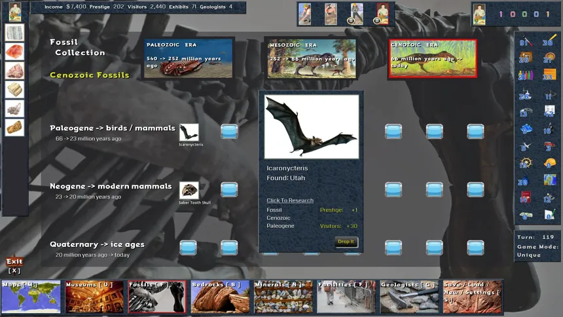Click the Geologists 4 stat
This screenshot has width=563, height=317.
click(x=216, y=7)
